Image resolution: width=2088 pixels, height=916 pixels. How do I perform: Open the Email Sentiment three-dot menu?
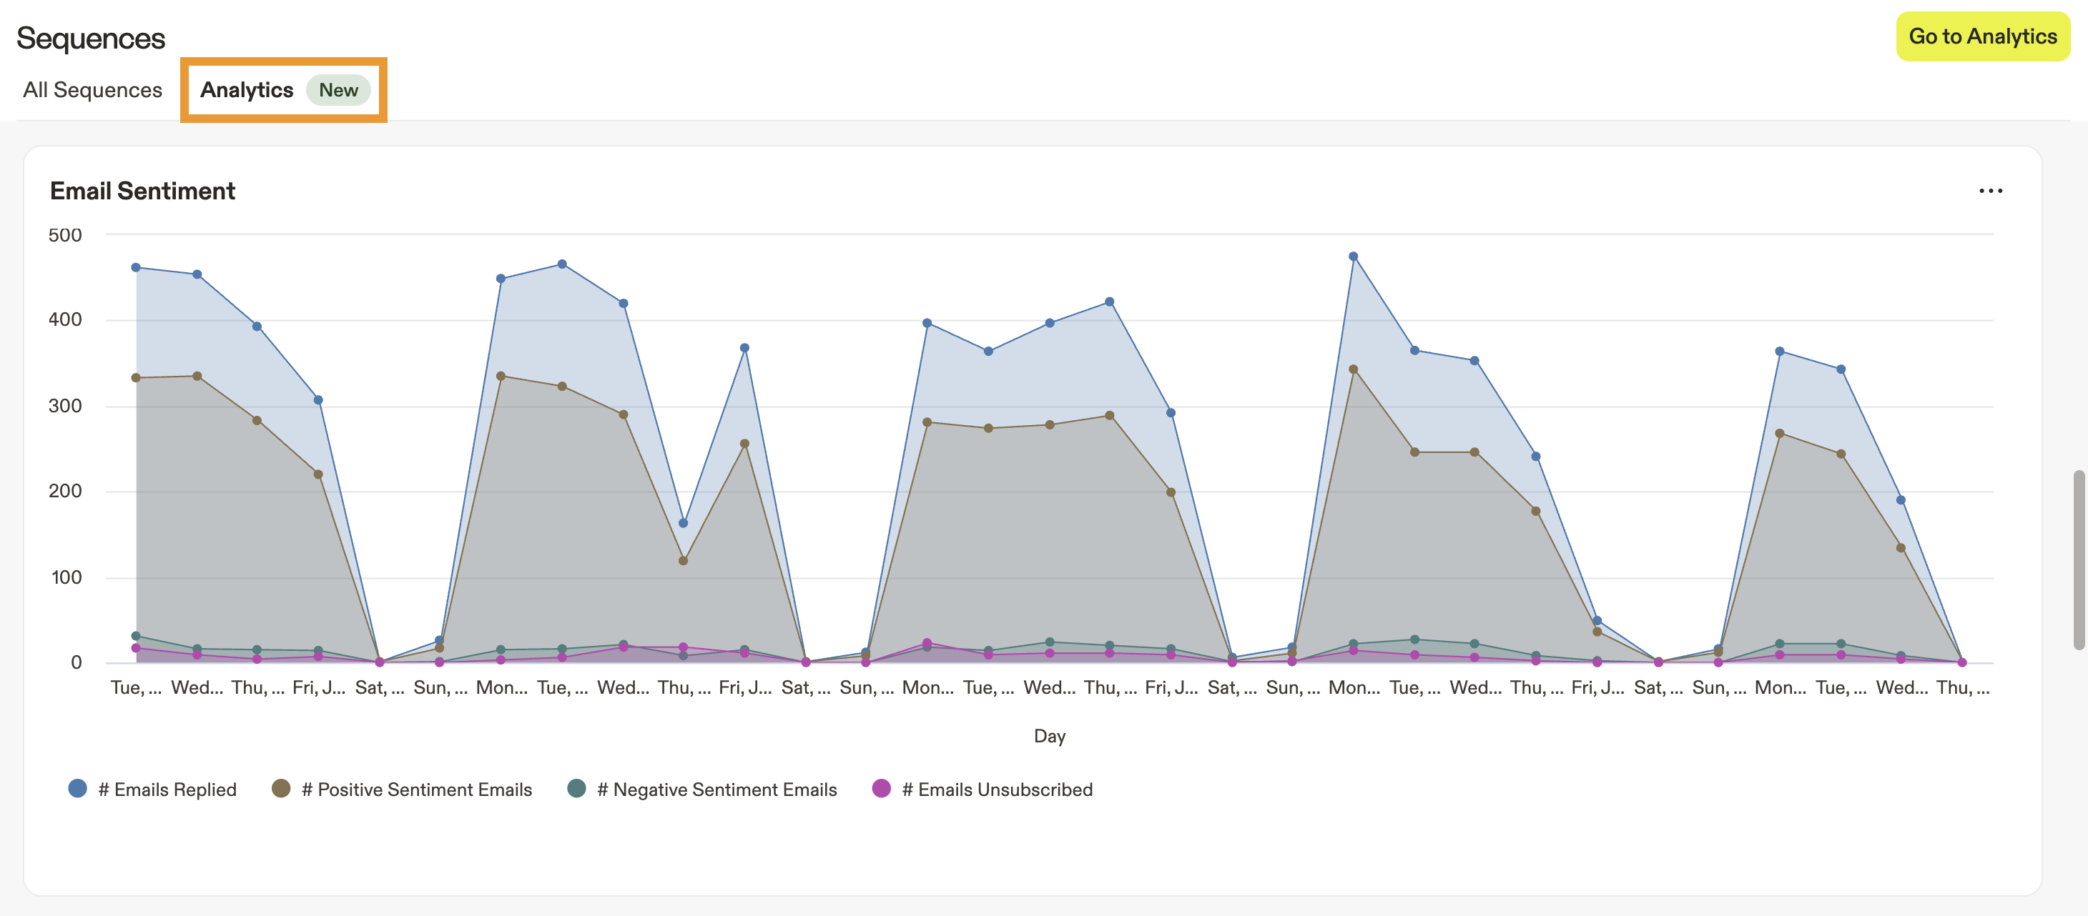[1990, 191]
